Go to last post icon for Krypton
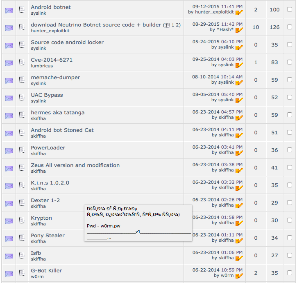Viewport: 297px width, 283px height. 239,223
